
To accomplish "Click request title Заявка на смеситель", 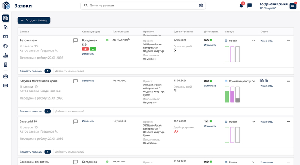I will click(x=34, y=162).
